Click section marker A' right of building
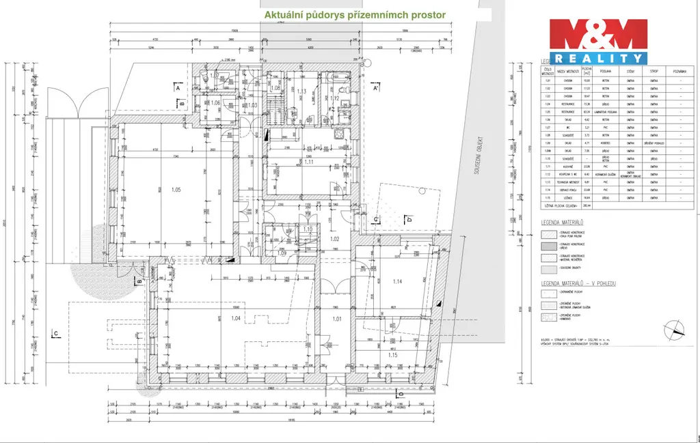The image size is (700, 443). (x=375, y=89)
